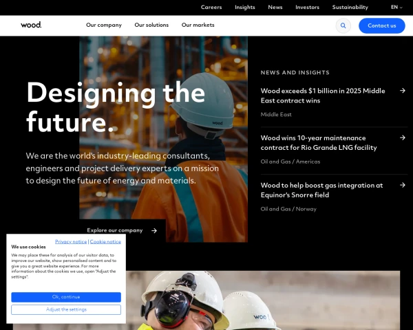Image resolution: width=413 pixels, height=330 pixels.
Task: Click Ok, continue cookie button
Action: [x=66, y=297]
